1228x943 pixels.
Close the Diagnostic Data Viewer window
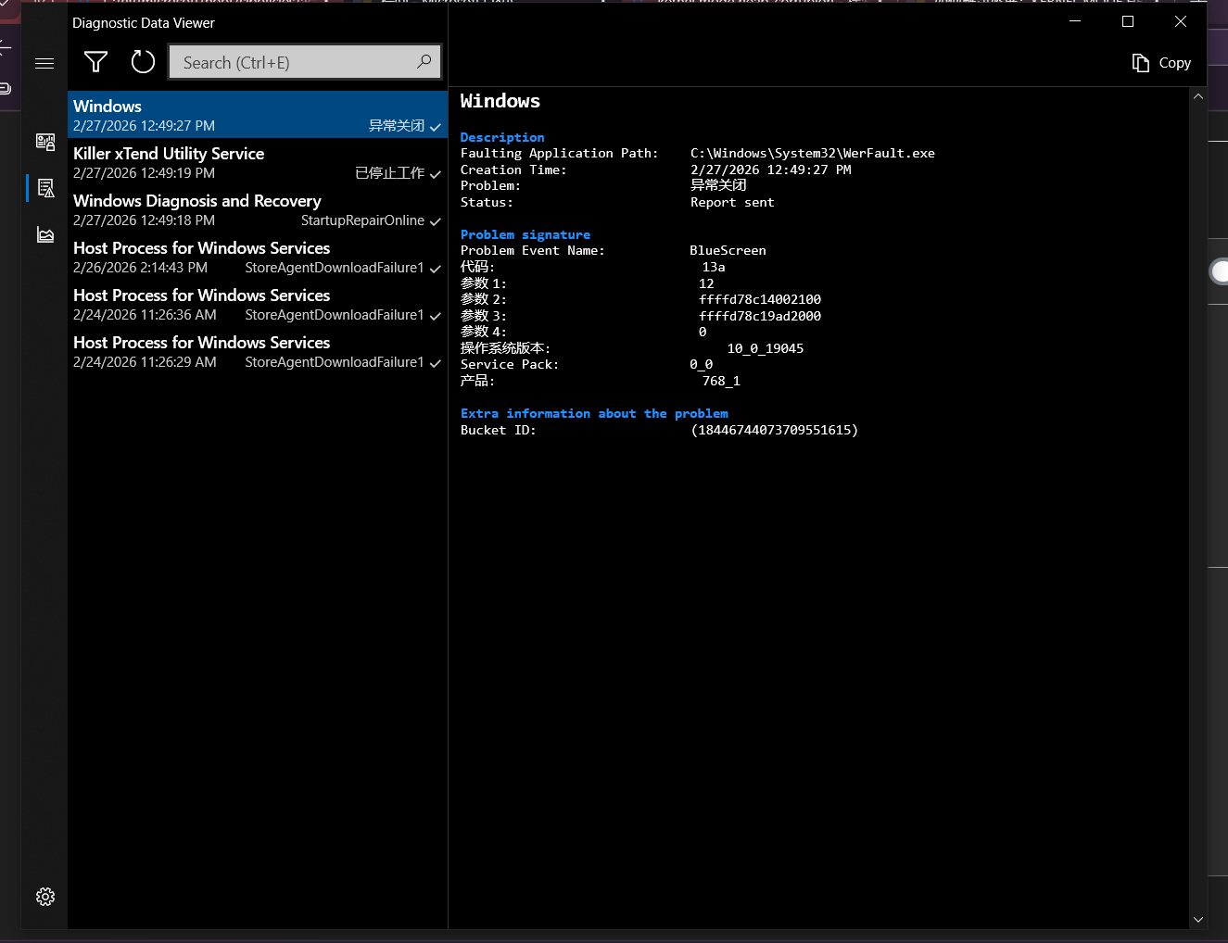click(1181, 21)
